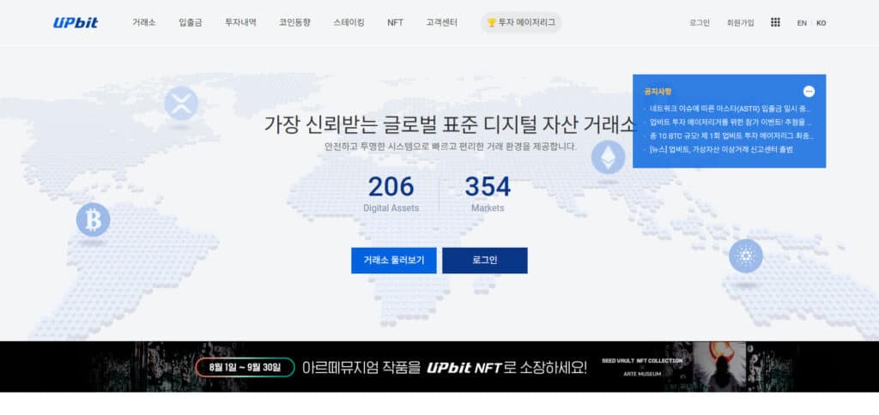Viewport: 879px width, 415px height.
Task: Click 로그인 link in top bar
Action: pos(699,23)
